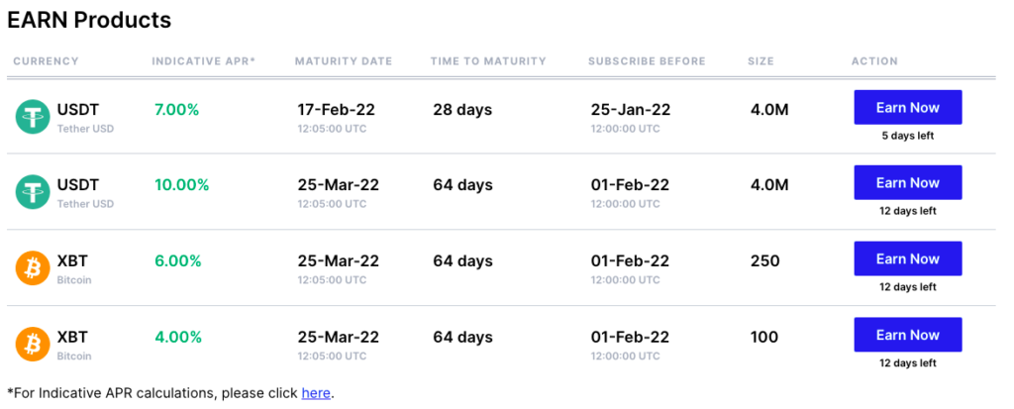The width and height of the screenshot is (1014, 409).
Task: Open the 'here' APR calculations link
Action: click(x=316, y=393)
